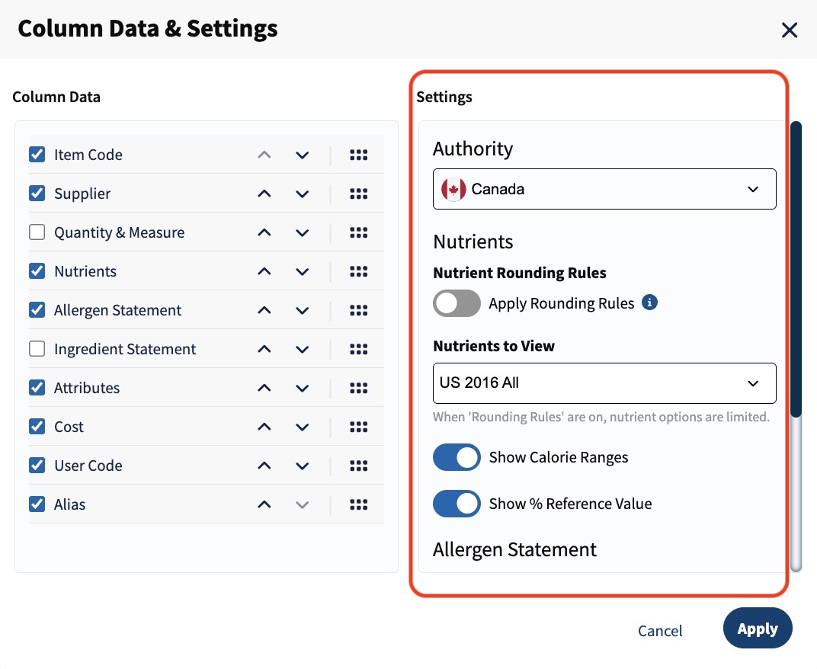
Task: Grab the drag handle for Item Code
Action: click(x=358, y=155)
